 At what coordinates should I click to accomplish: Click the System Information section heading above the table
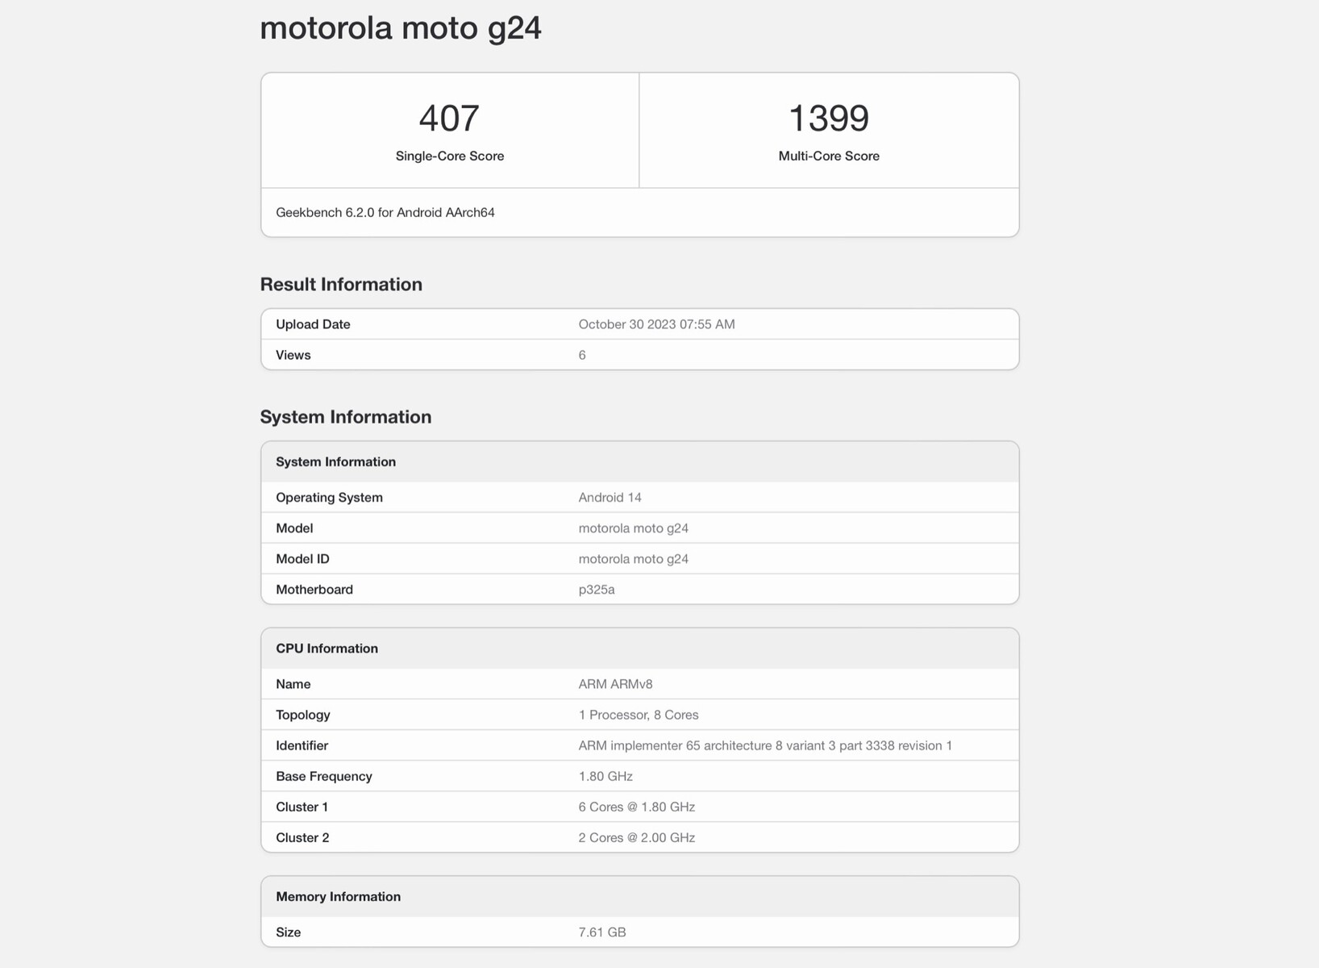(345, 417)
